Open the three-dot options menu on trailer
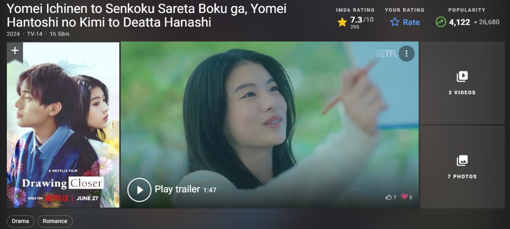The width and height of the screenshot is (510, 229). coord(406,54)
